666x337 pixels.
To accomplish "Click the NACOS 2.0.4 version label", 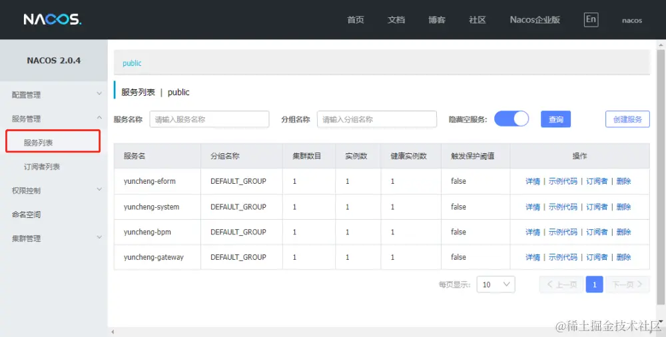I will [x=53, y=61].
